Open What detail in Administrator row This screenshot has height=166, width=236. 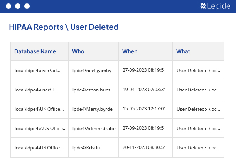(x=198, y=129)
